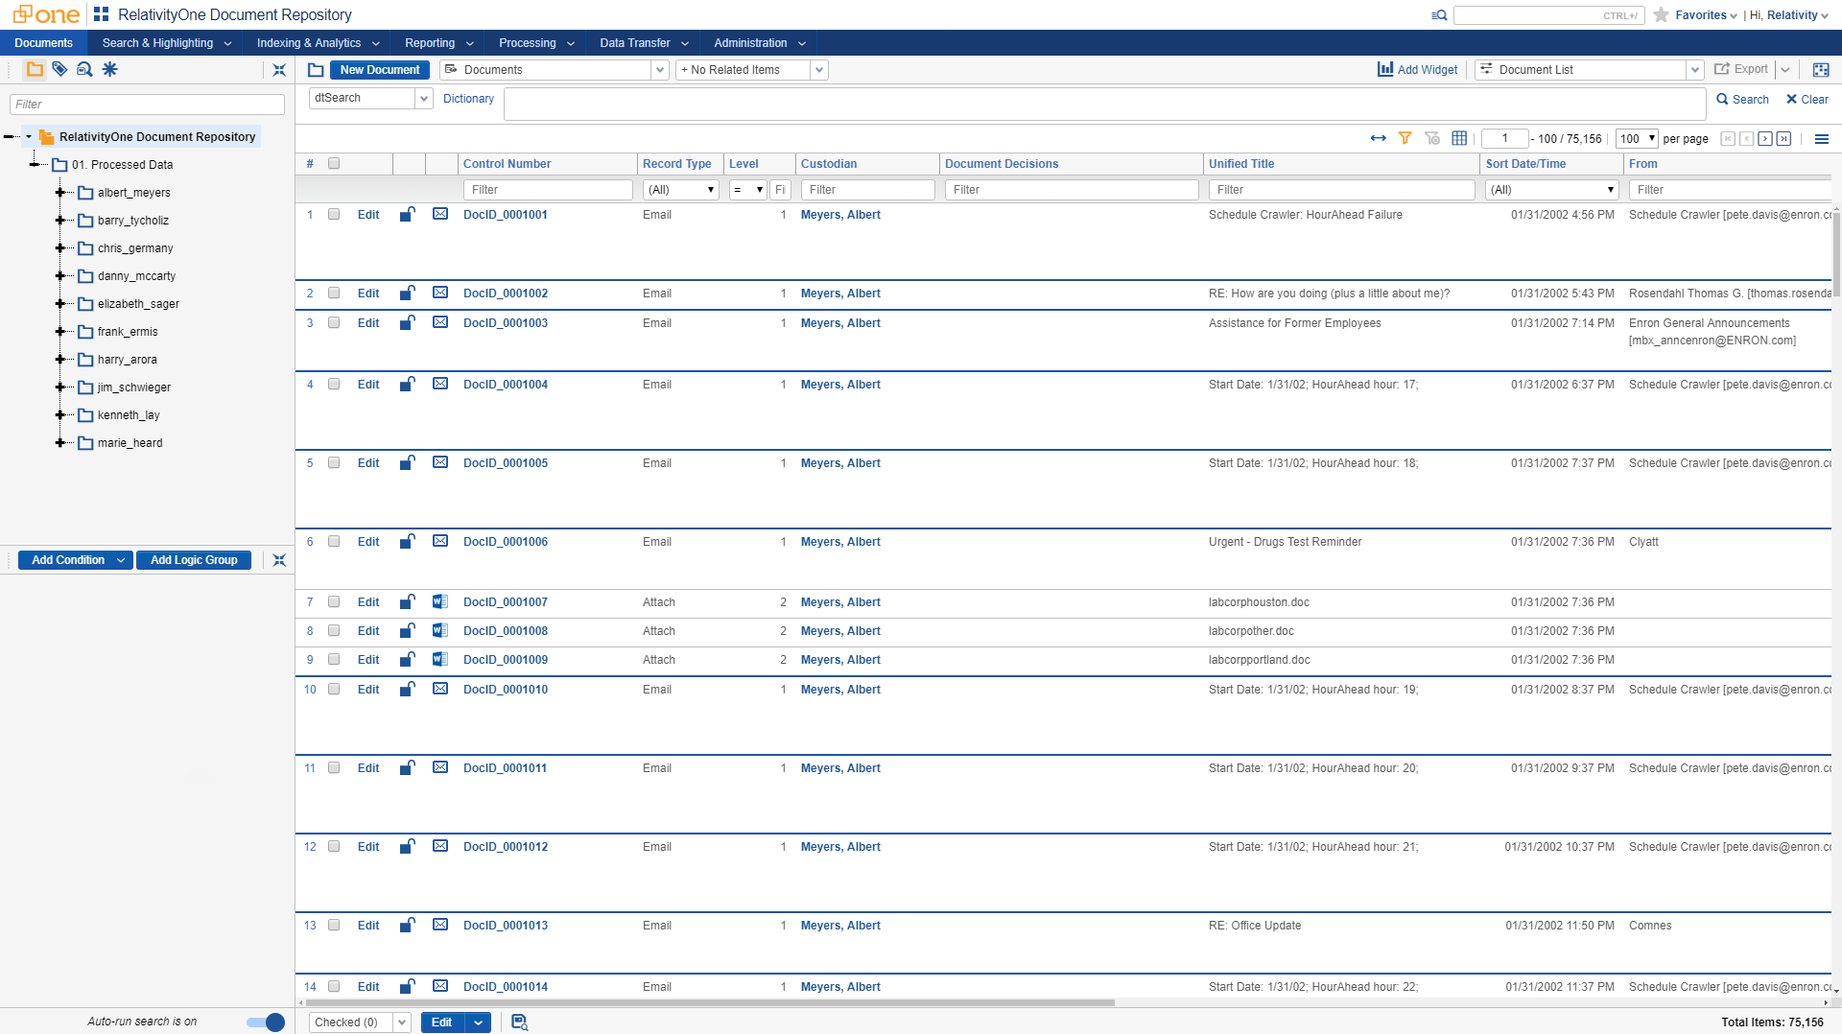
Task: Click the folder icon beside New Document
Action: pos(316,70)
